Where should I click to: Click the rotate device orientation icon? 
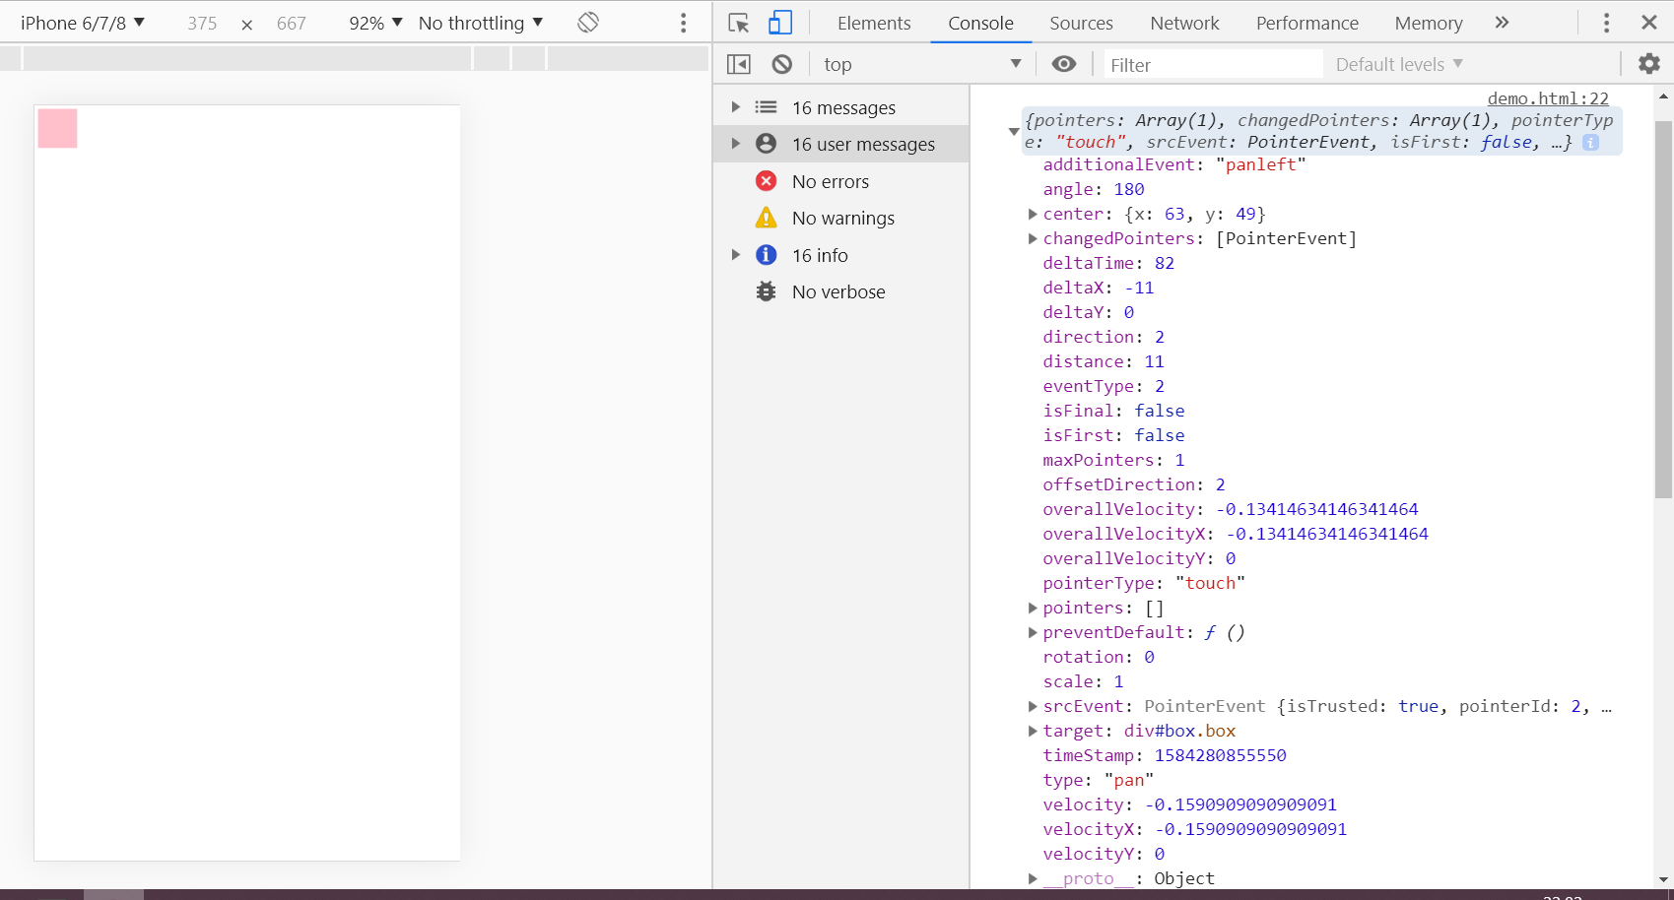coord(588,23)
